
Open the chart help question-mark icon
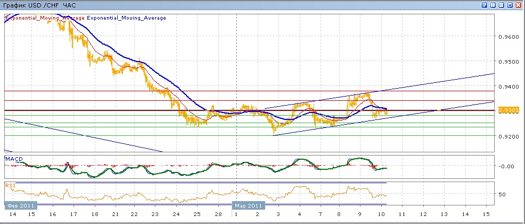[x=485, y=5]
